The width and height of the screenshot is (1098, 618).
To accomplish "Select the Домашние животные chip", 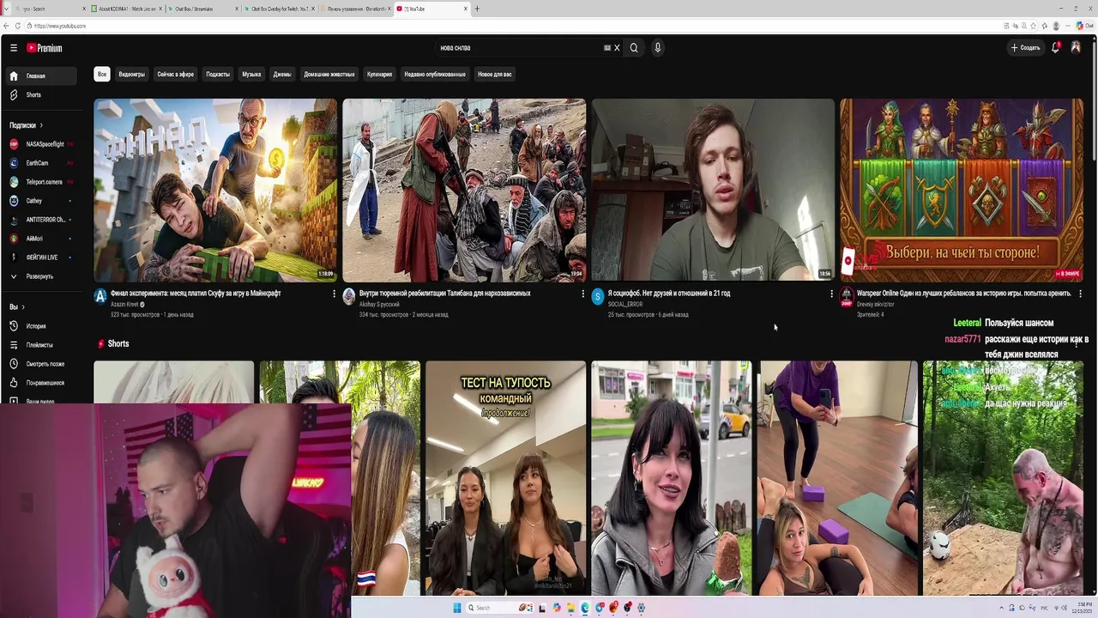I will (x=329, y=75).
